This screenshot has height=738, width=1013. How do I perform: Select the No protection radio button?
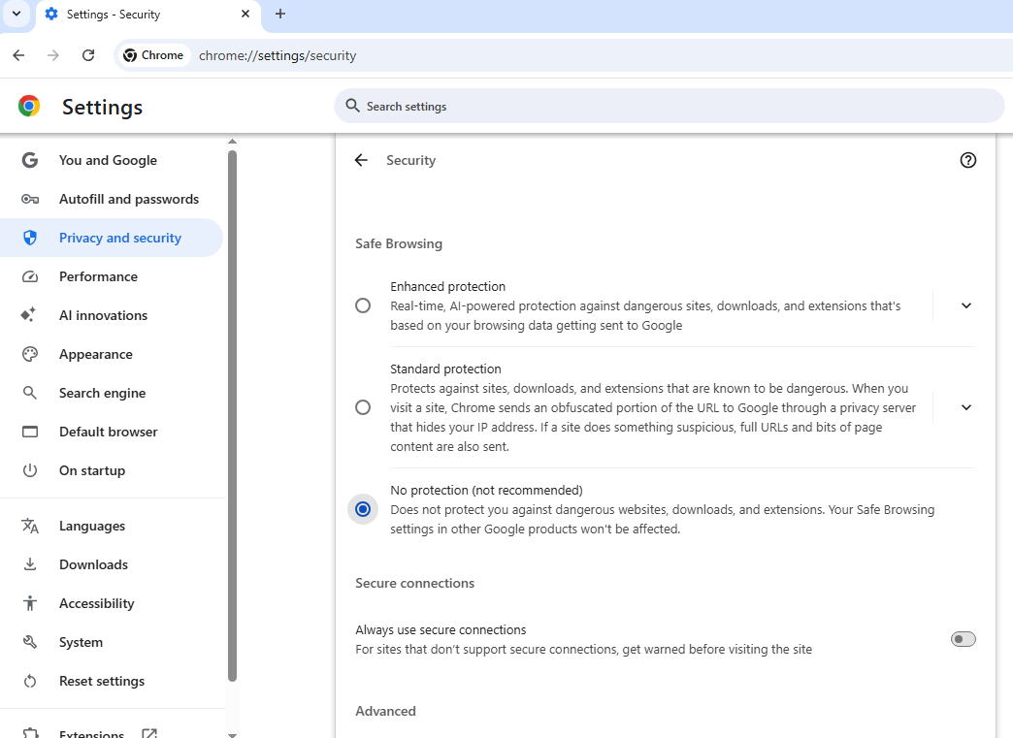coord(363,509)
